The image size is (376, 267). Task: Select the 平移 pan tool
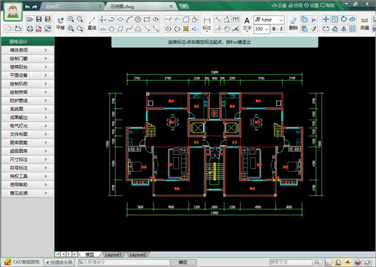(60, 23)
